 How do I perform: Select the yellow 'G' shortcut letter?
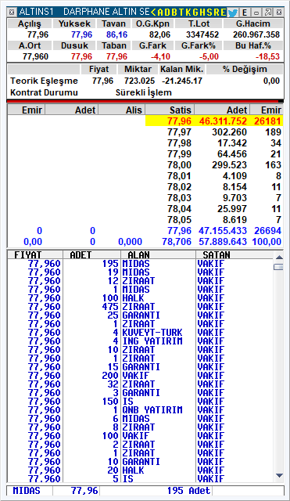click(195, 13)
